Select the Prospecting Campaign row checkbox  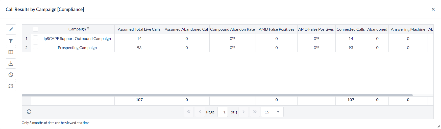click(x=36, y=47)
